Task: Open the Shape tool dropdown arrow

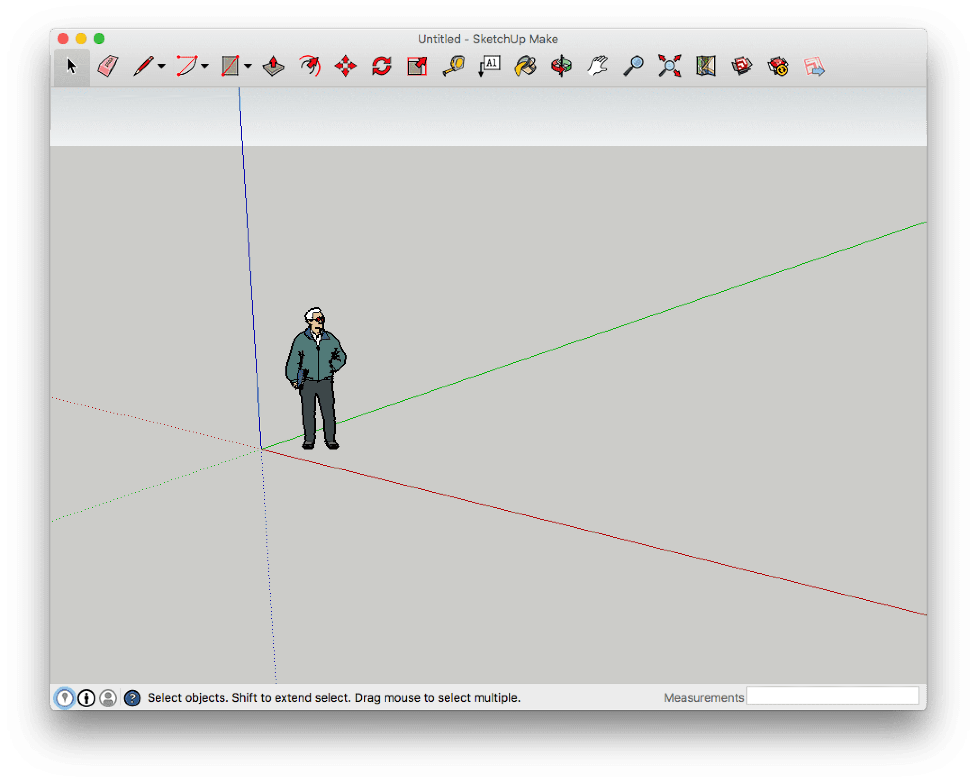Action: (x=248, y=66)
